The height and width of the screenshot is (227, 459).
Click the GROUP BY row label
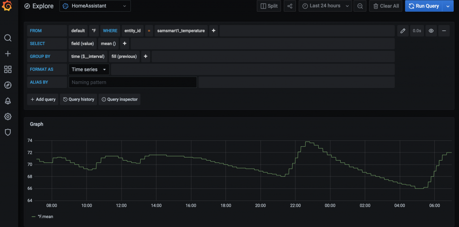click(47, 57)
